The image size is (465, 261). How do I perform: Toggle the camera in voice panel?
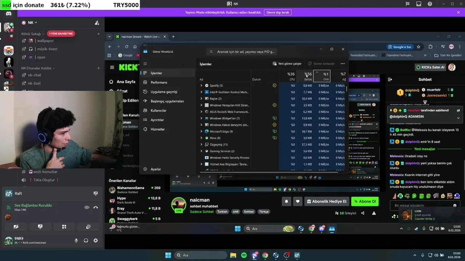16,227
